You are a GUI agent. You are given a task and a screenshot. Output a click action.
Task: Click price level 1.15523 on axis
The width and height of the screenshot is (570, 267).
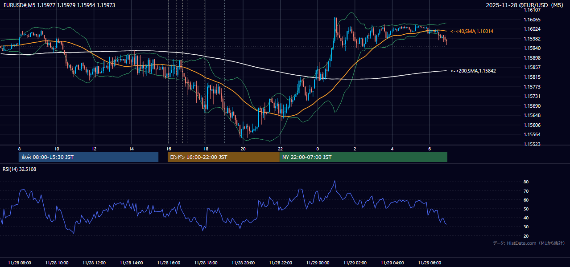[532, 144]
